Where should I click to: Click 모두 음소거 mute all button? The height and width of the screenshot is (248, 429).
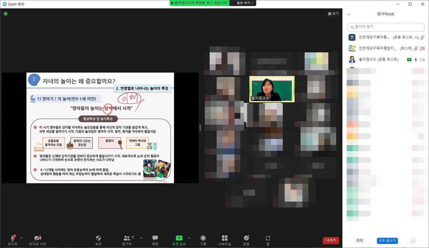click(x=387, y=240)
